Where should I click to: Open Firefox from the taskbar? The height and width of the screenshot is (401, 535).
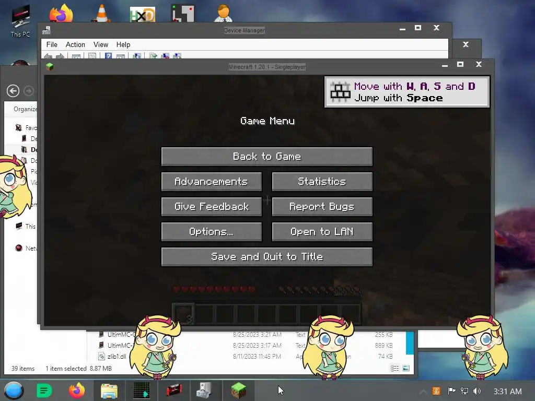[77, 391]
